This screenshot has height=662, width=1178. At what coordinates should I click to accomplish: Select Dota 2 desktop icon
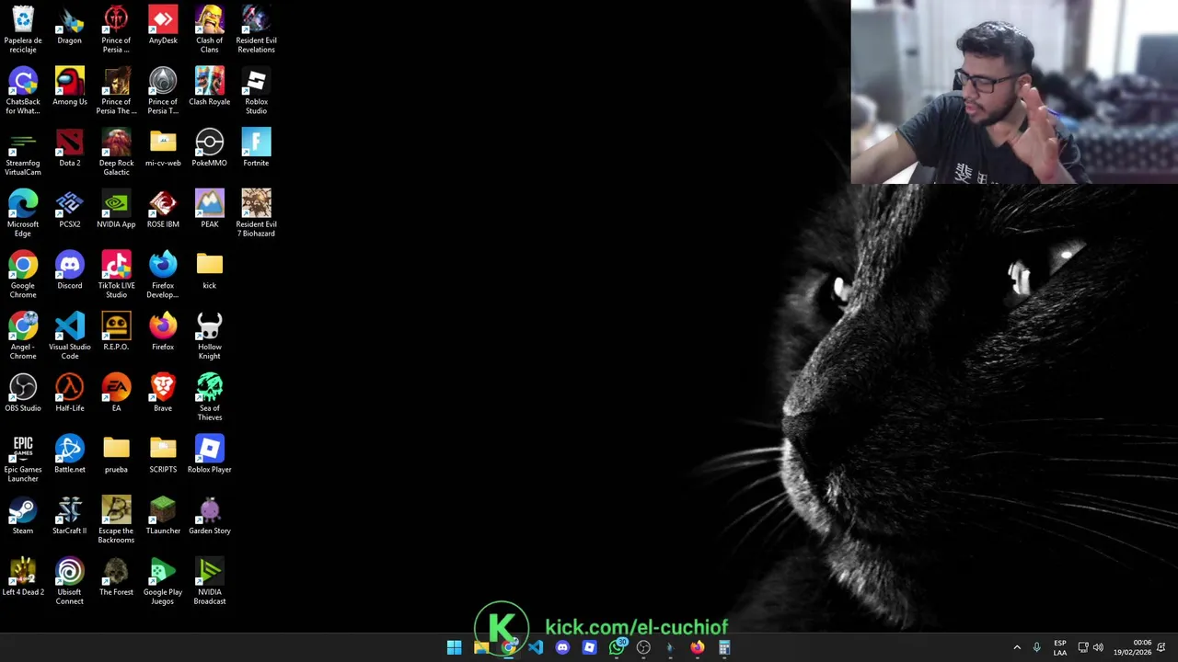tap(70, 148)
